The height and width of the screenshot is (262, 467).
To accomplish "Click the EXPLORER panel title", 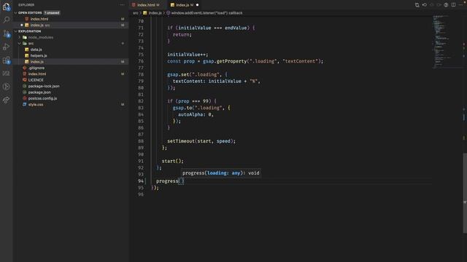I will click(26, 5).
